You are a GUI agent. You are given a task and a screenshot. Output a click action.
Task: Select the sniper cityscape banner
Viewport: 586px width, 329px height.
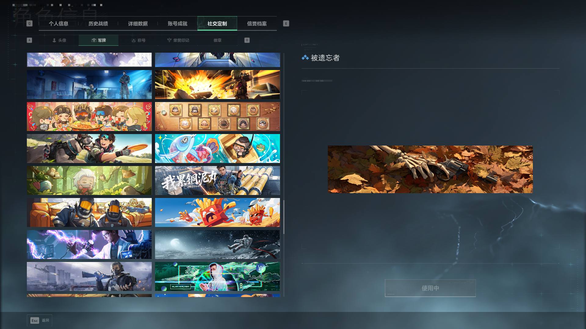coord(89,277)
